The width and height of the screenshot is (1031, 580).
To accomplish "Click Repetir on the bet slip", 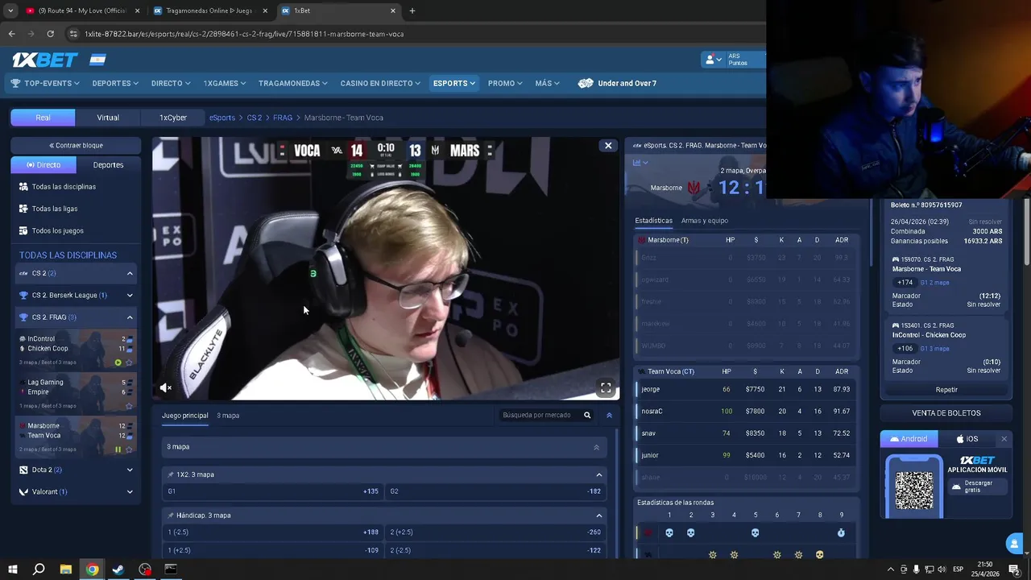I will (946, 390).
